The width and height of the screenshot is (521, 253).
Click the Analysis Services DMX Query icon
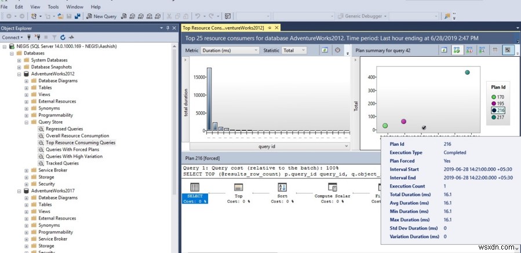141,16
